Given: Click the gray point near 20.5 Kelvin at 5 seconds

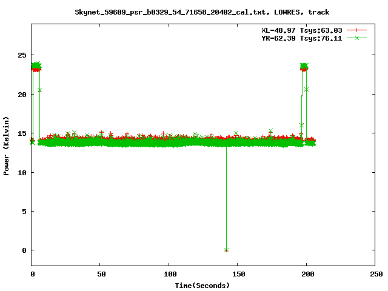Looking at the screenshot, I should tap(39, 90).
